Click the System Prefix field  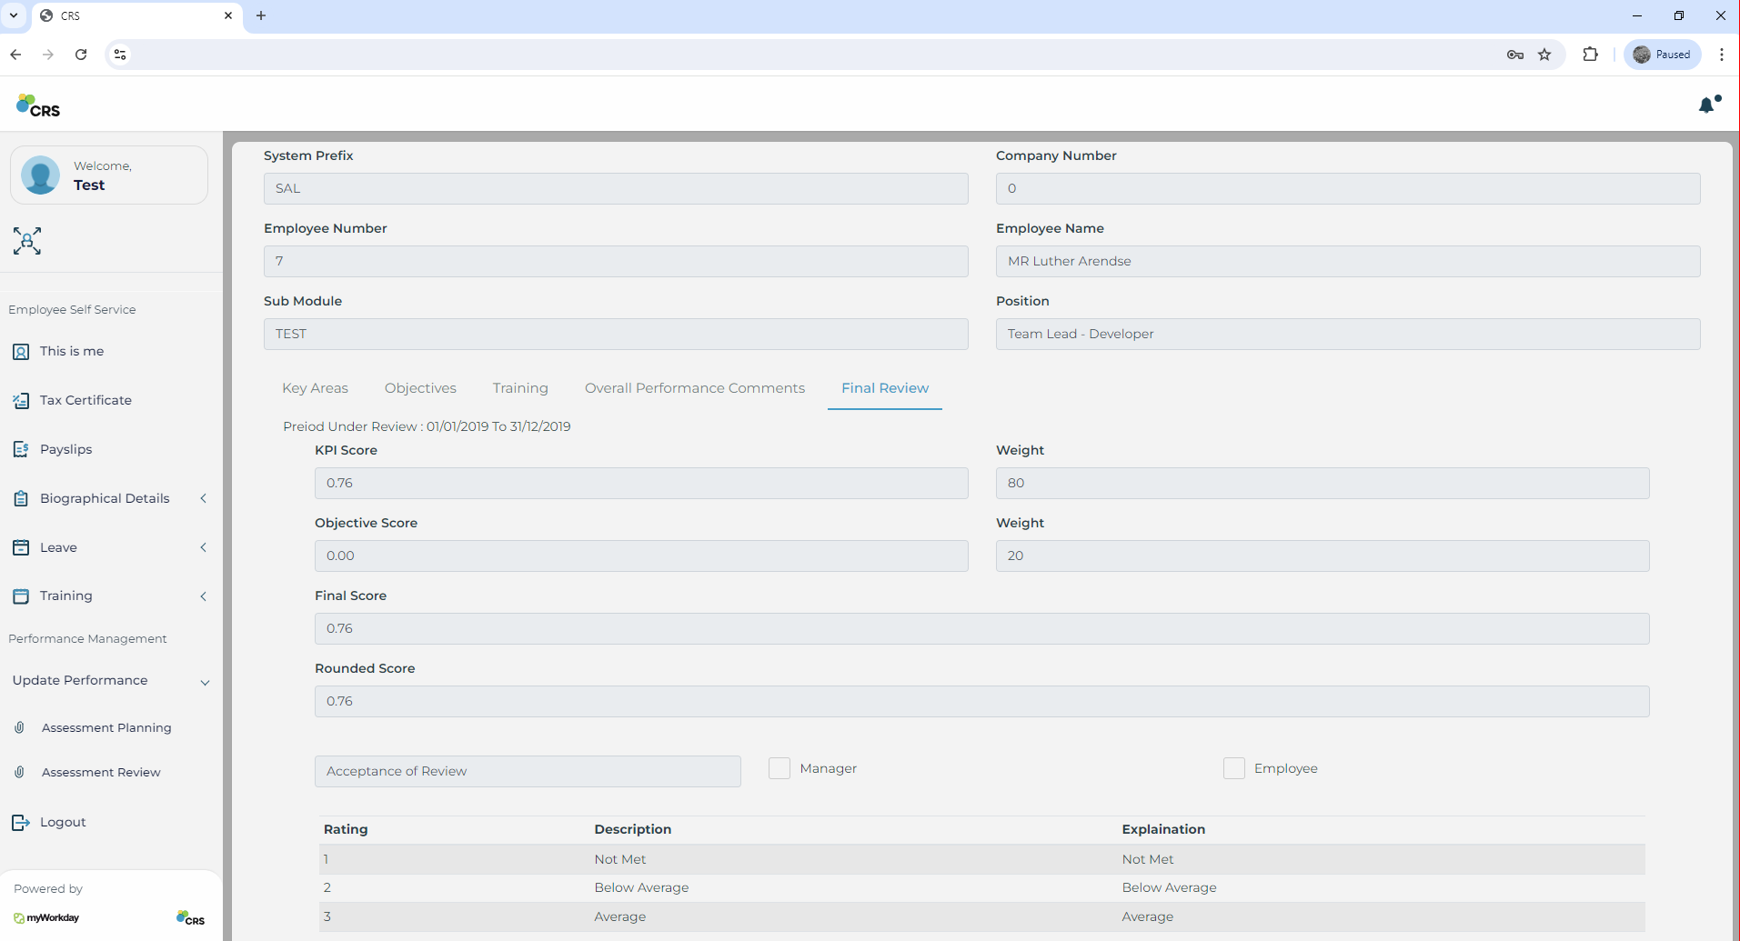coord(616,188)
